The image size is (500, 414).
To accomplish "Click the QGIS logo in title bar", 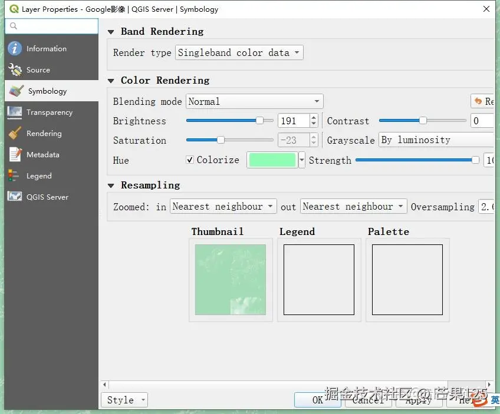I will 14,9.
